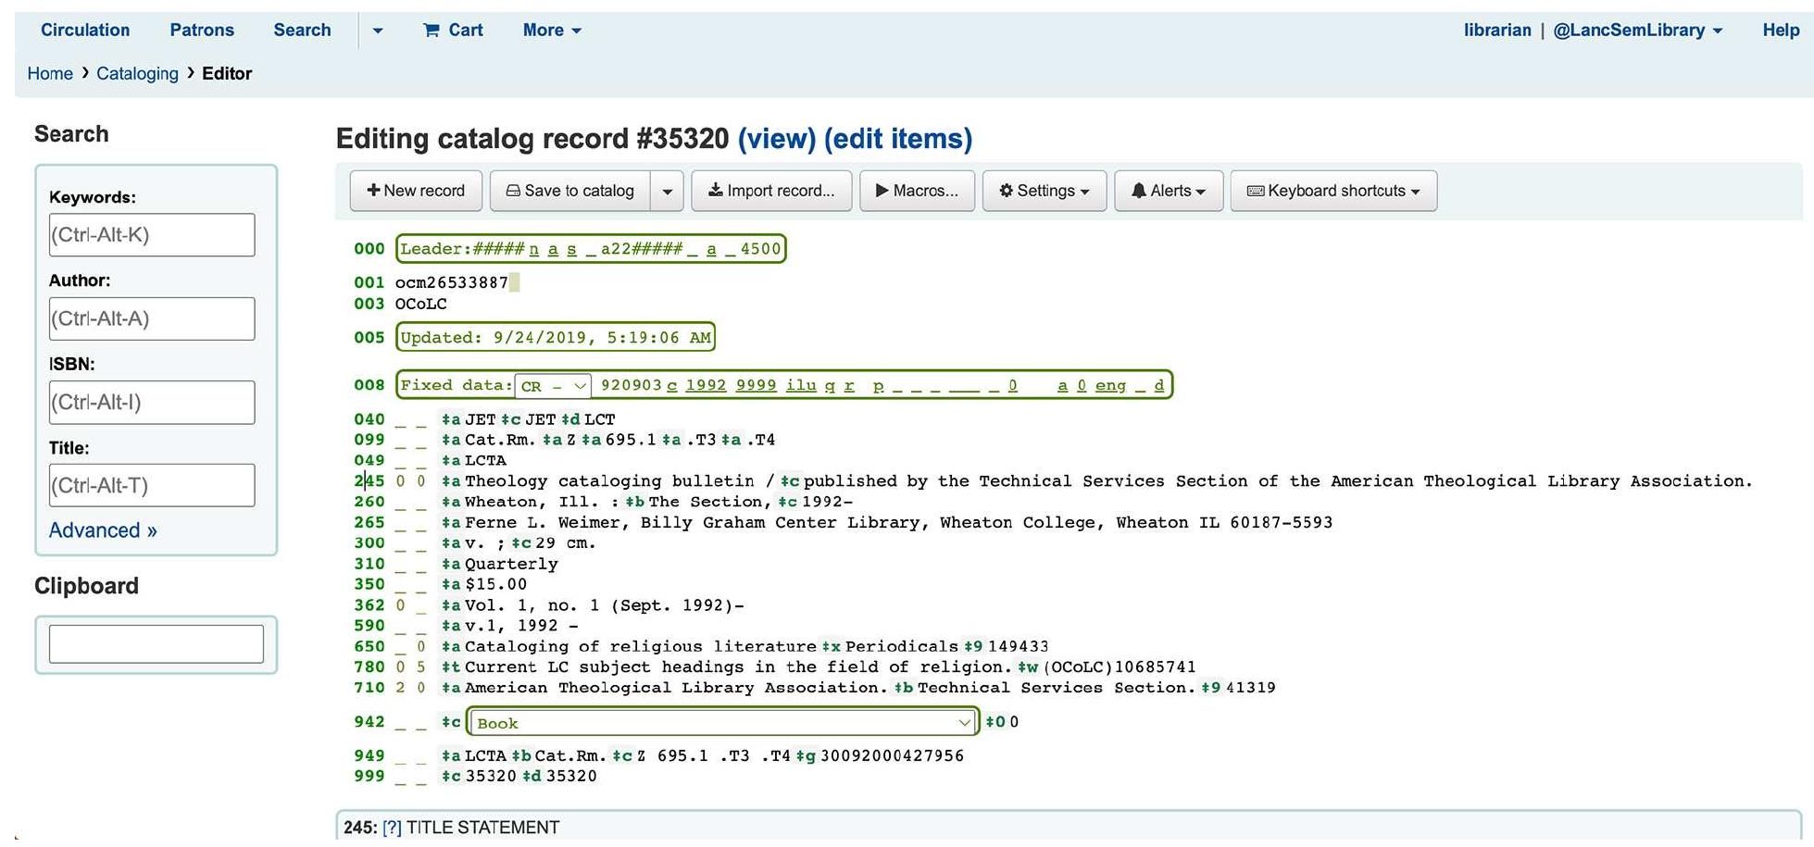The width and height of the screenshot is (1814, 847).
Task: Expand the Save to catalog split-button options
Action: tap(668, 191)
